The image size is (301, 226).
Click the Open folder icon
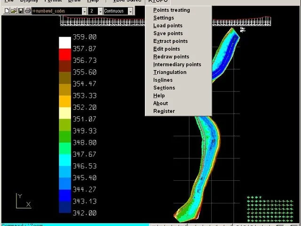point(14,11)
